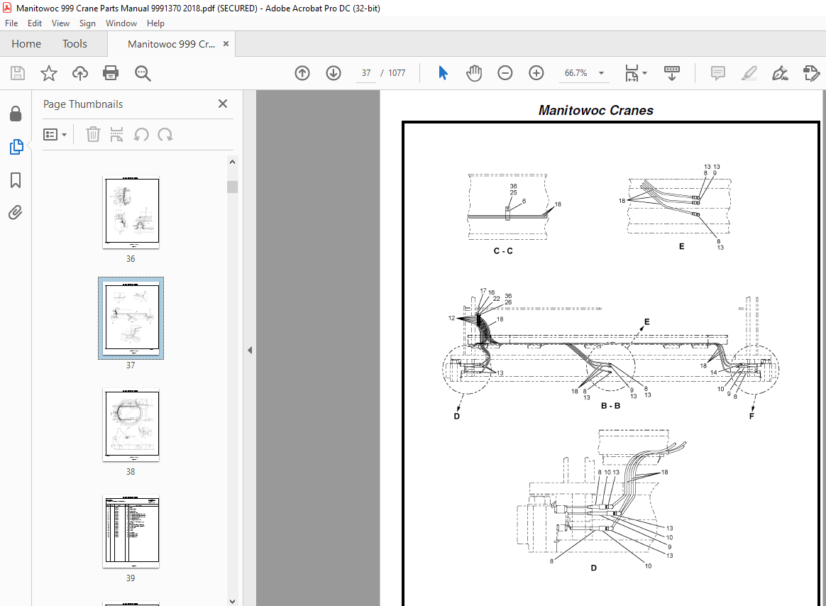
Task: Click the insert pages icon in thumbnails panel
Action: [116, 134]
